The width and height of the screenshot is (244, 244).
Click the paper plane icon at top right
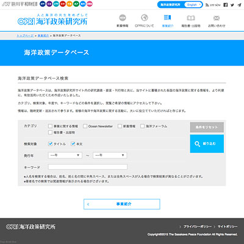coord(239,5)
